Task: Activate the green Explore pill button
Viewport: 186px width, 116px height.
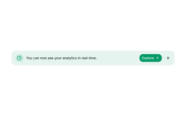Action: tap(151, 58)
